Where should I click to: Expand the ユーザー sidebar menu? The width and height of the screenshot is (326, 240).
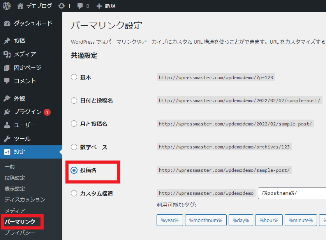(25, 125)
